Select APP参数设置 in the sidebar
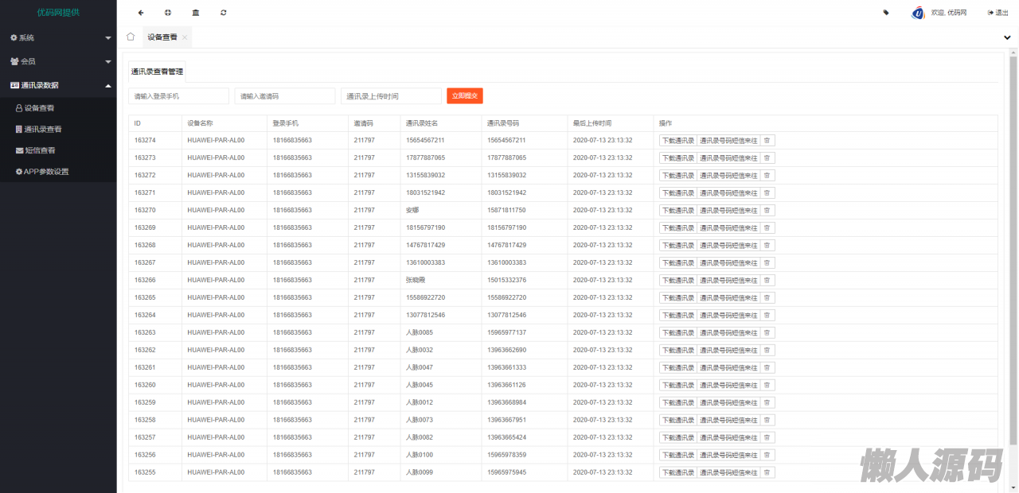 tap(45, 172)
